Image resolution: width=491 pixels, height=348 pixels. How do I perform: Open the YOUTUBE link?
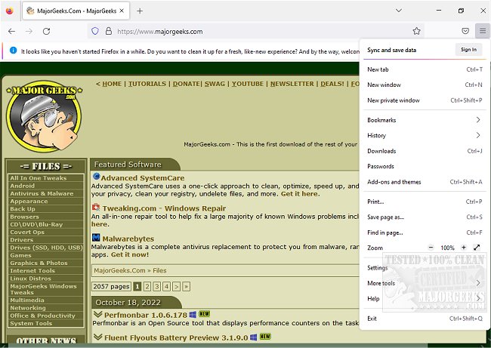tap(248, 84)
